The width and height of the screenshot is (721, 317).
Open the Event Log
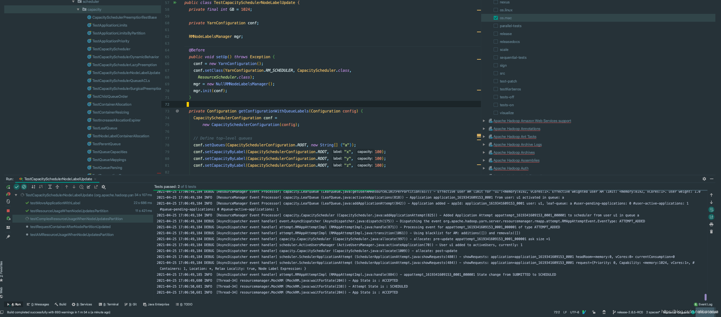pyautogui.click(x=703, y=304)
